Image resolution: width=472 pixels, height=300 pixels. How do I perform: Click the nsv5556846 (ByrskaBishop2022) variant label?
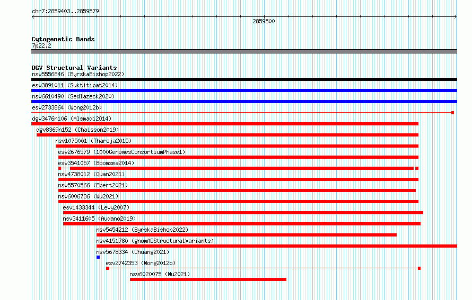[x=78, y=74]
